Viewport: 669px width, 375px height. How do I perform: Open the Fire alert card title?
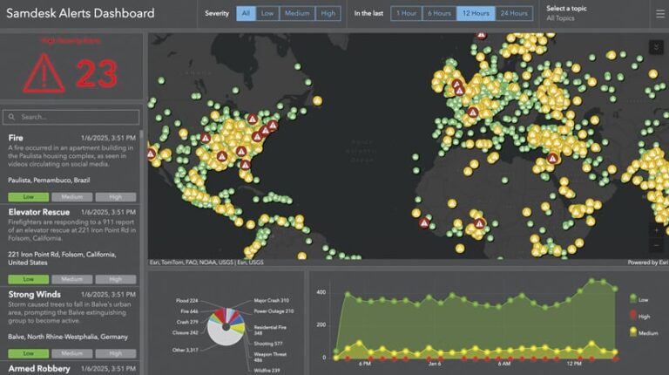pos(16,138)
